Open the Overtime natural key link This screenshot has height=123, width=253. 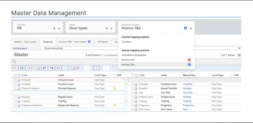click(x=188, y=84)
